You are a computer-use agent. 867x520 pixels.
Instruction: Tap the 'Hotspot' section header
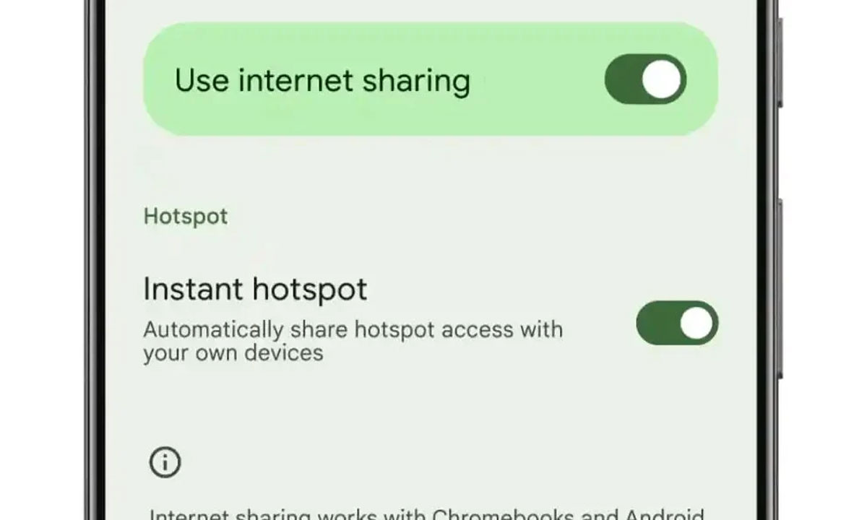tap(186, 216)
